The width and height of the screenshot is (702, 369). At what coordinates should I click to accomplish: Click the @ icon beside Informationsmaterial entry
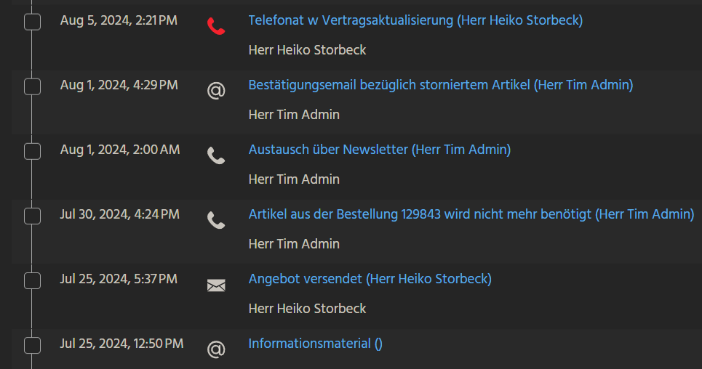tap(216, 350)
